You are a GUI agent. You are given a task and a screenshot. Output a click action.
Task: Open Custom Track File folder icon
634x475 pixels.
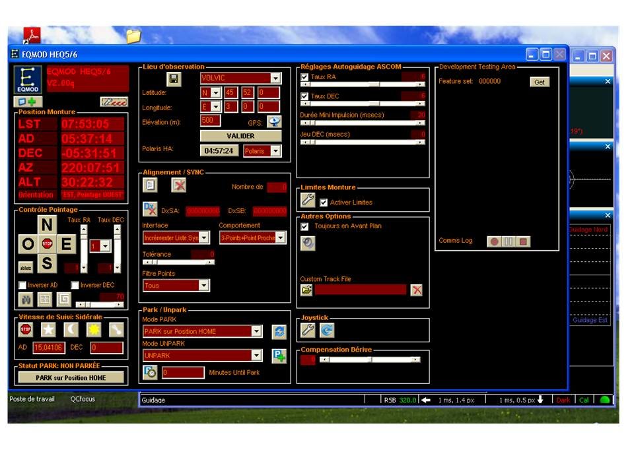306,290
